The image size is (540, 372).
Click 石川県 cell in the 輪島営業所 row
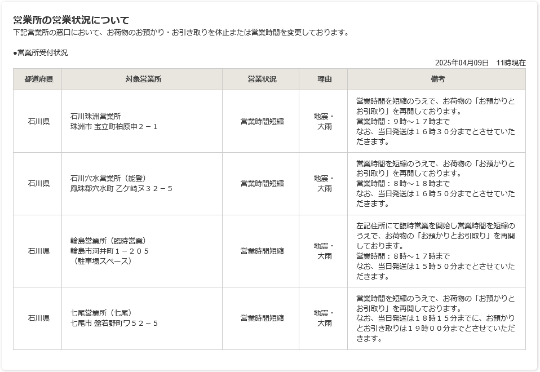pyautogui.click(x=38, y=251)
